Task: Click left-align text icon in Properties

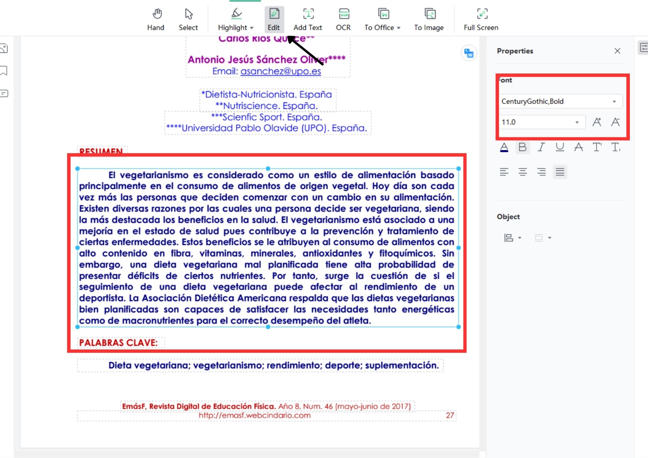Action: point(505,172)
